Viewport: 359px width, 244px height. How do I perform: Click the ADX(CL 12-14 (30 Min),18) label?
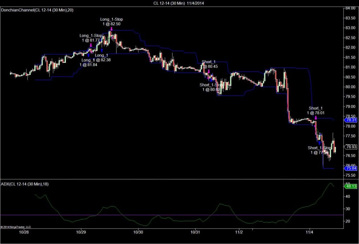click(x=25, y=184)
